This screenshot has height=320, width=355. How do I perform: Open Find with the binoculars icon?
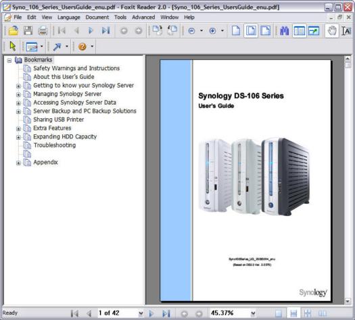pyautogui.click(x=285, y=31)
